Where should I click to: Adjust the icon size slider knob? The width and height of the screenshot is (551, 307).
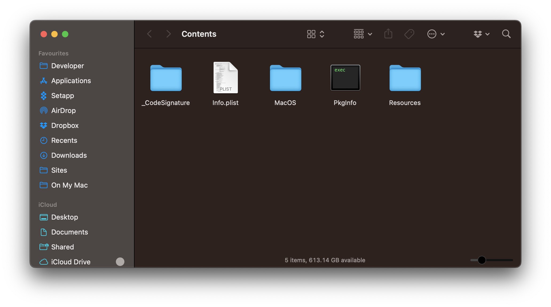[482, 260]
